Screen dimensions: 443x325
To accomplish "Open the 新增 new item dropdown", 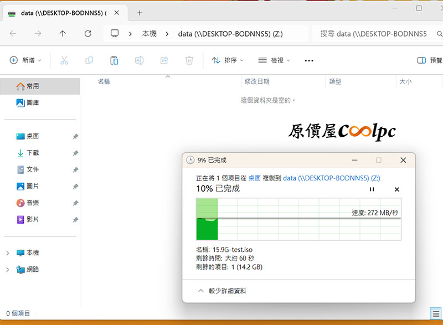I will click(x=25, y=60).
